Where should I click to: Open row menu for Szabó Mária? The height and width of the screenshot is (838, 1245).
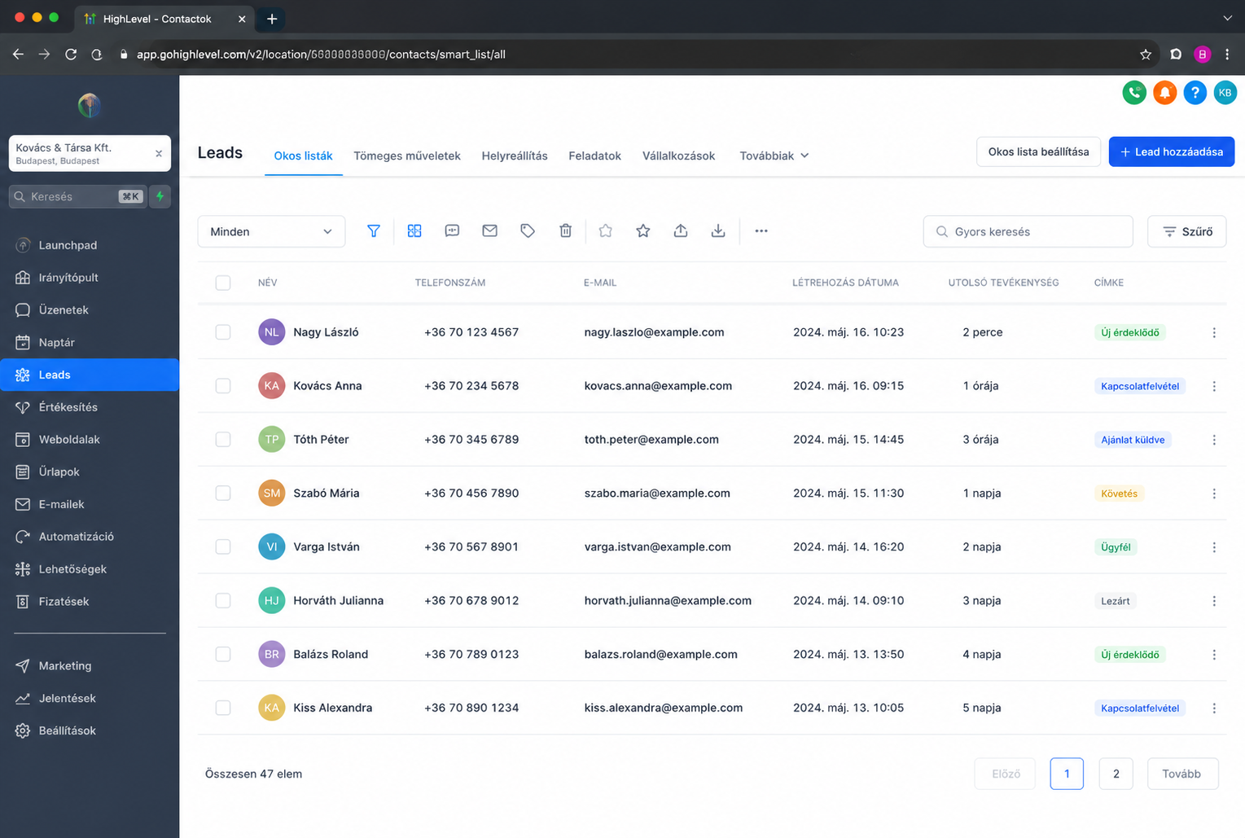coord(1214,494)
